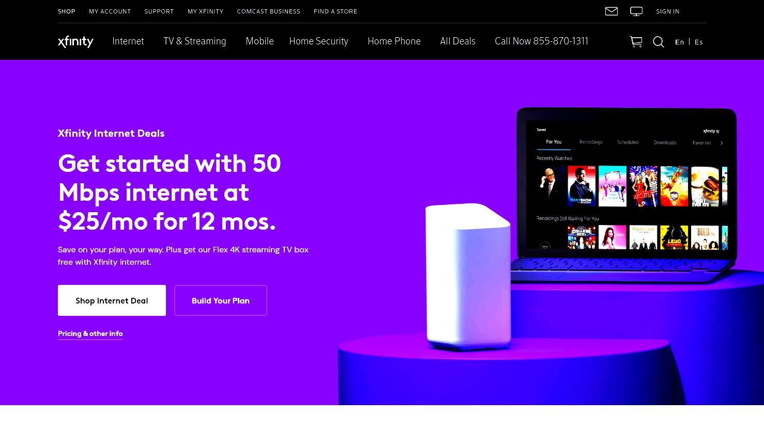Click the TV screen icon in top bar

tap(636, 11)
